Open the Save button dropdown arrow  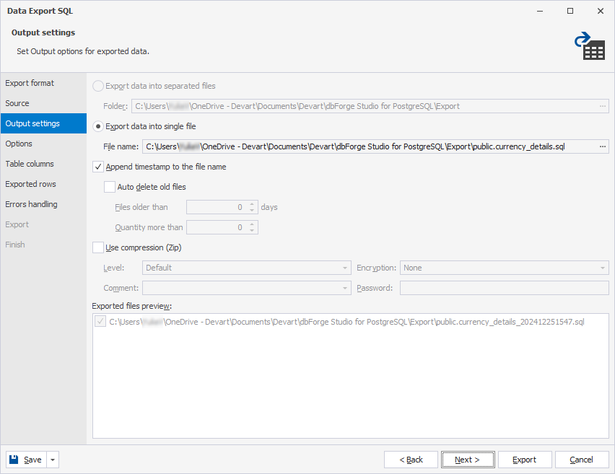(53, 460)
